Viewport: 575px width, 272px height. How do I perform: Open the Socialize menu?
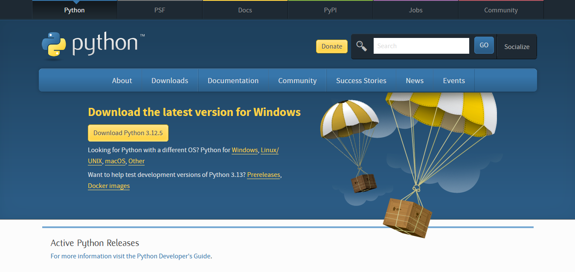pos(517,47)
